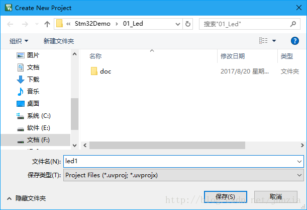Screen dimensions: 307x210
Task: Select the Music (音乐) sidebar item
Action: (x=28, y=92)
